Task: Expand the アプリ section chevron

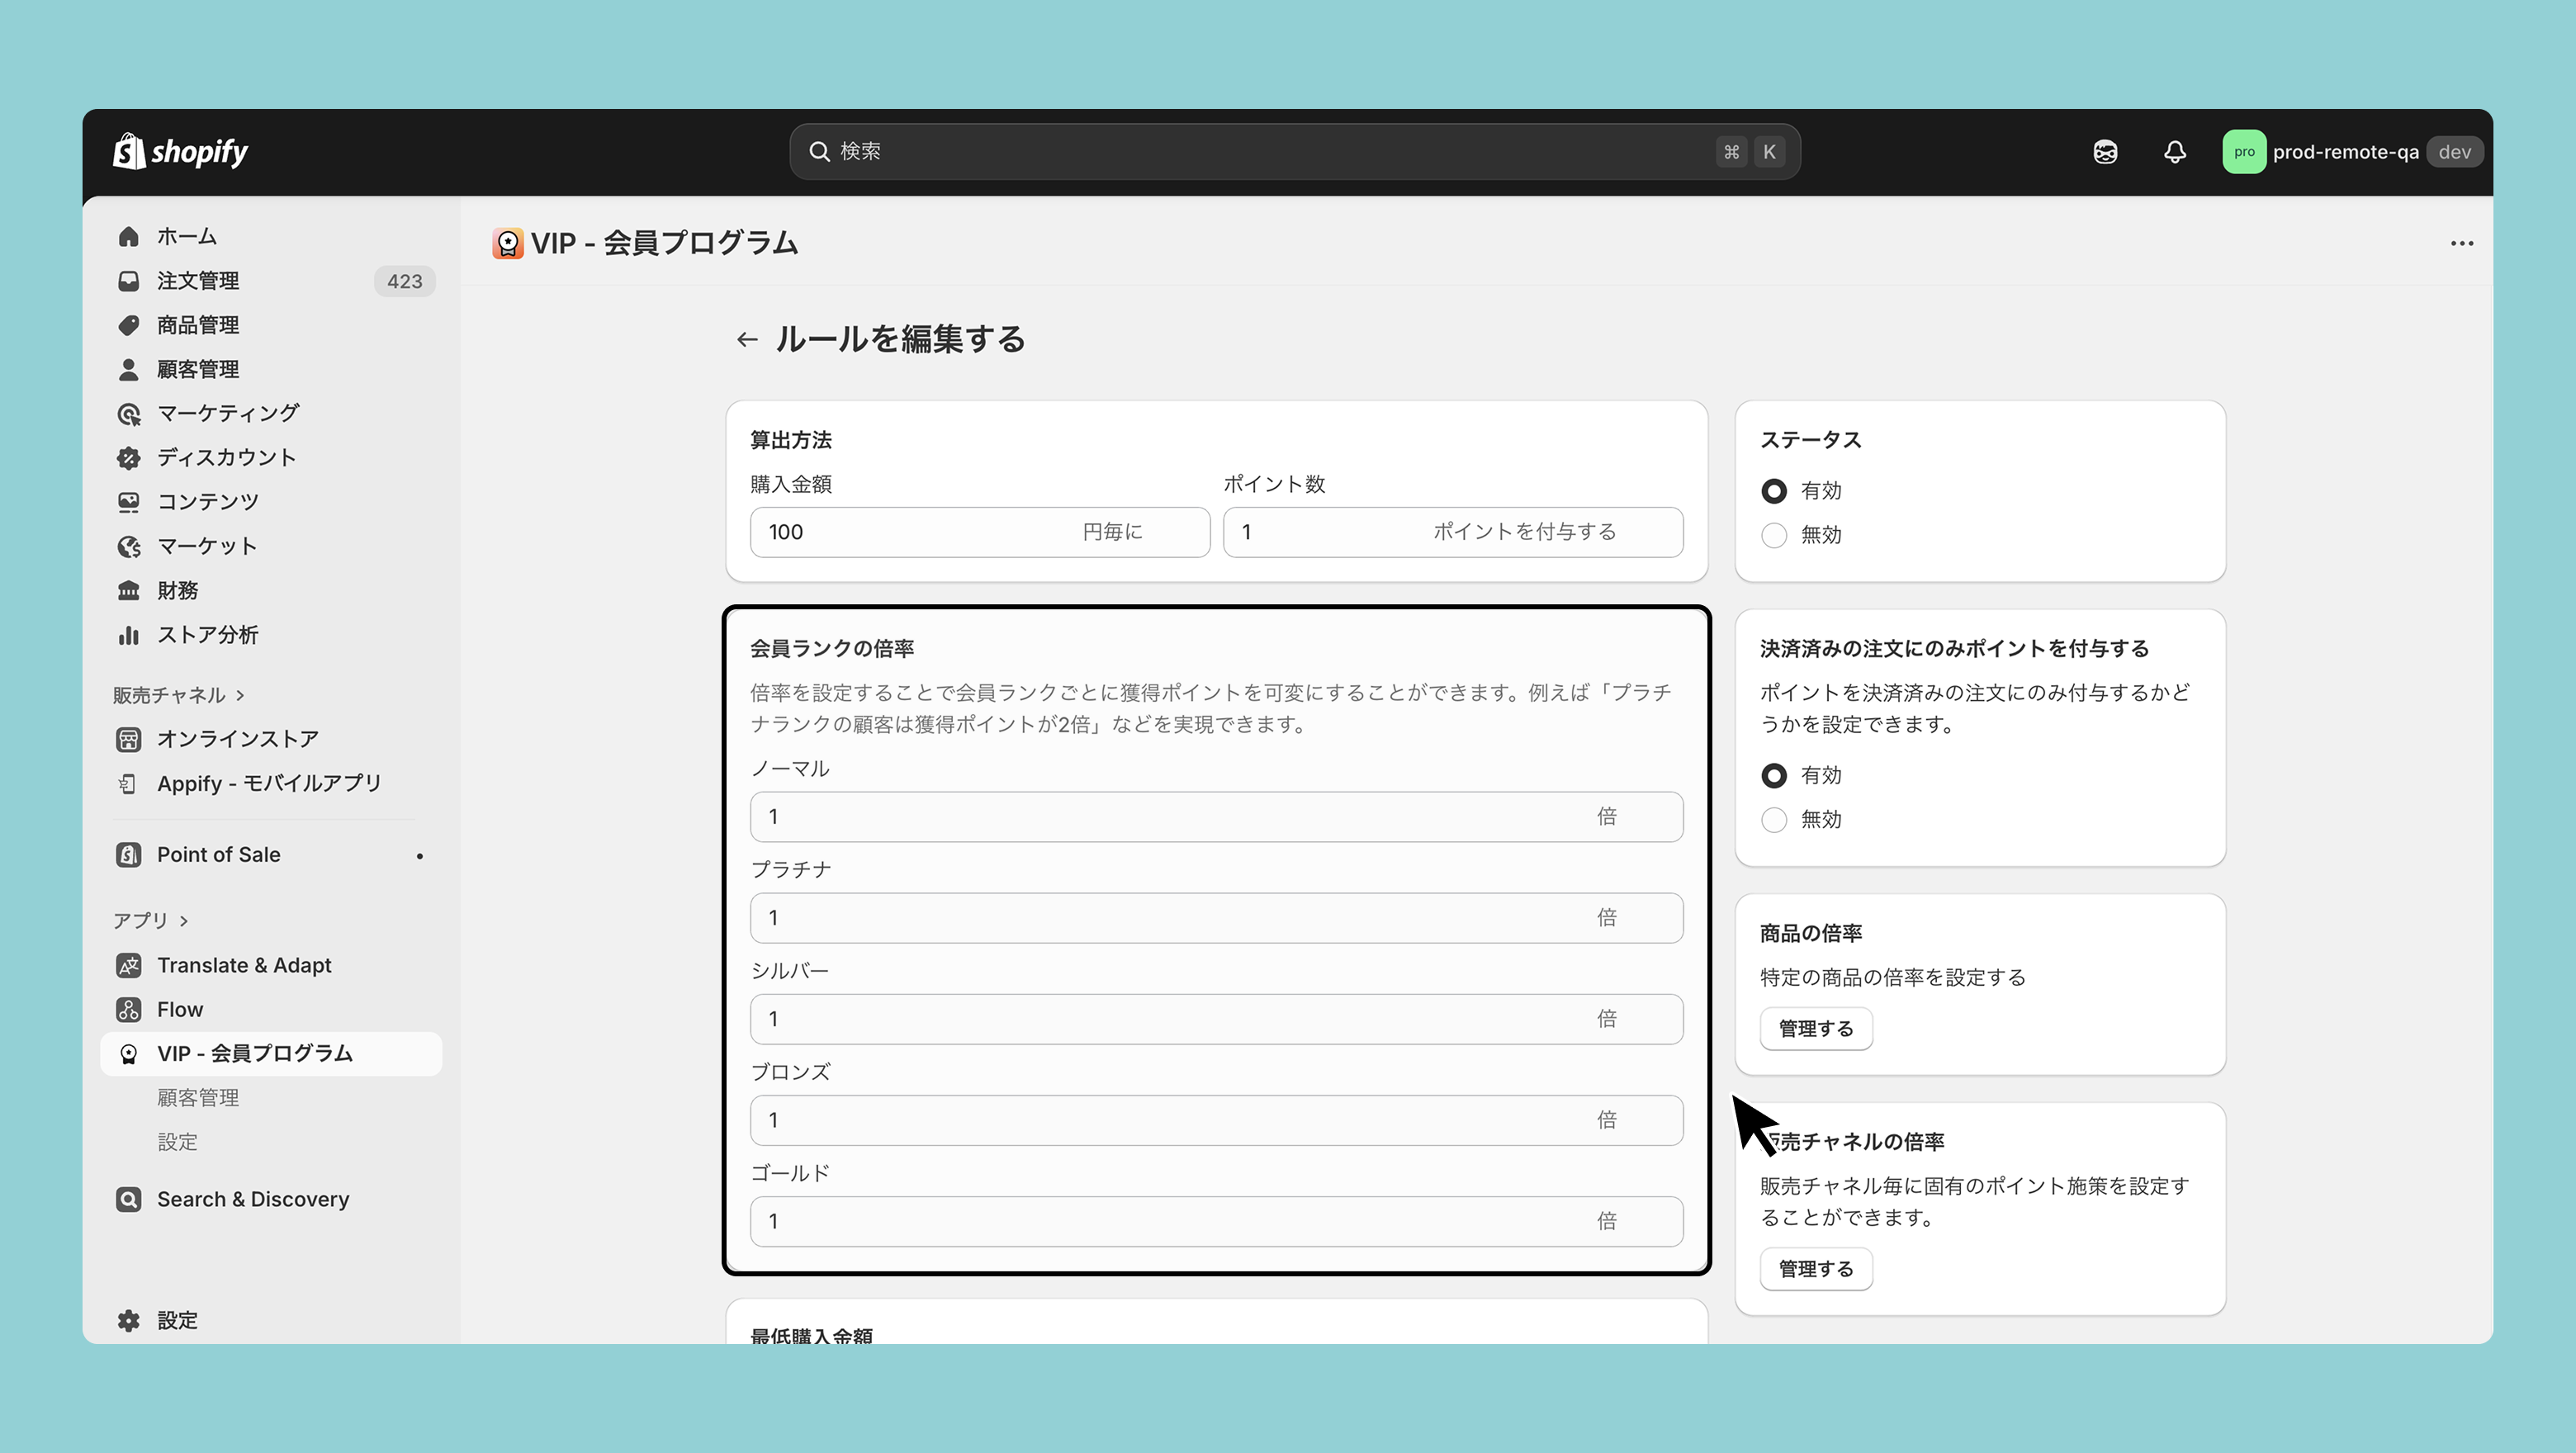Action: pyautogui.click(x=184, y=921)
